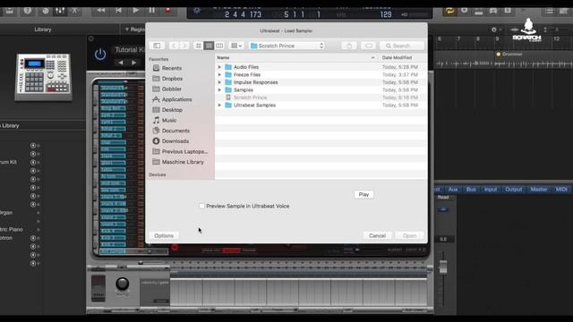Image resolution: width=573 pixels, height=322 pixels.
Task: Click the Play button in the dialog
Action: 363,195
